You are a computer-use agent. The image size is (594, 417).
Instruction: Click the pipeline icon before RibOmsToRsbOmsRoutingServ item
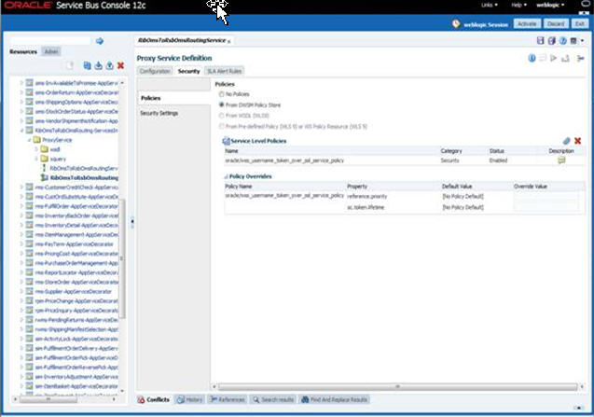click(x=44, y=168)
